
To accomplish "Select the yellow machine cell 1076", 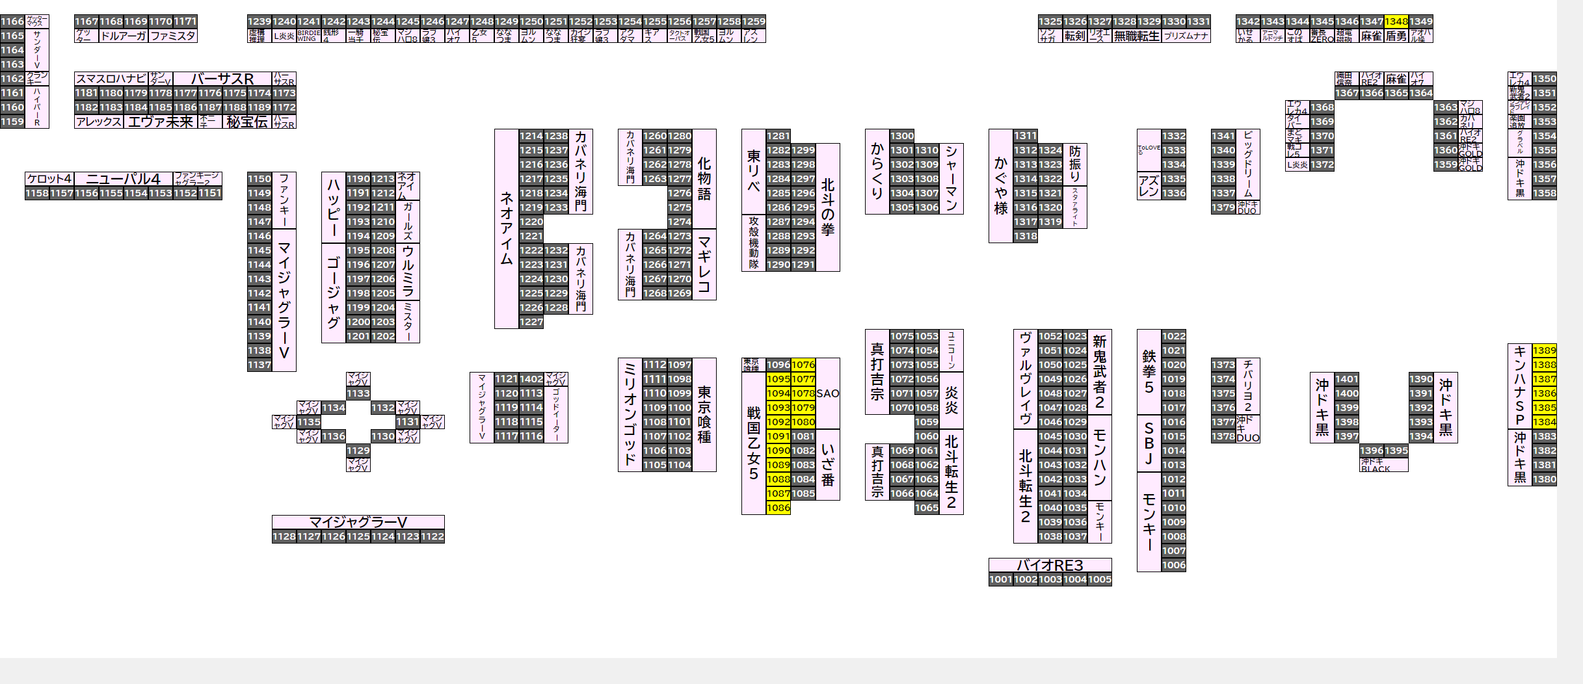I will pyautogui.click(x=803, y=365).
